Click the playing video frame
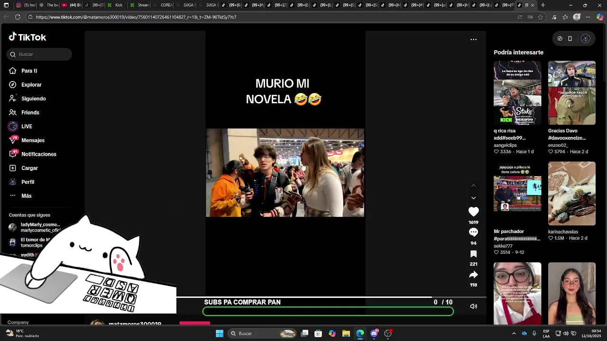 click(285, 172)
